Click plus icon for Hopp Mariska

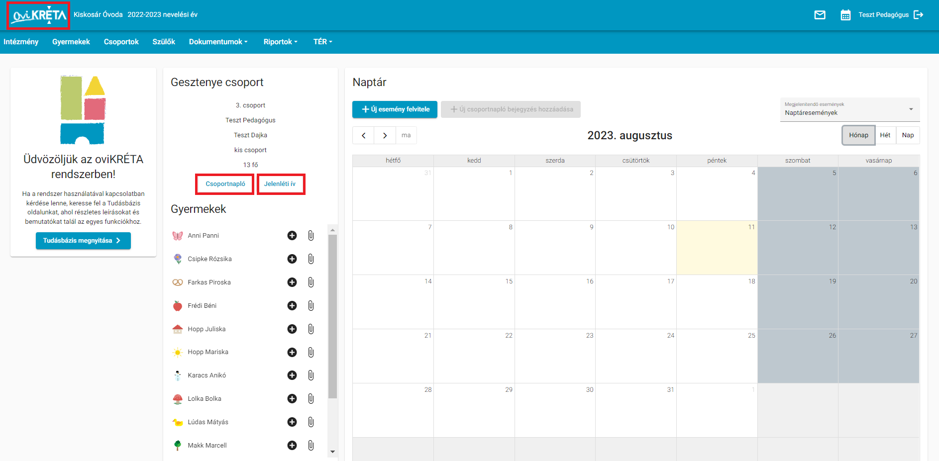point(292,353)
